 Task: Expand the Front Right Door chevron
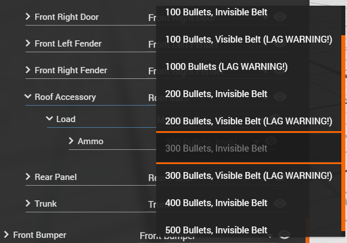click(x=28, y=17)
